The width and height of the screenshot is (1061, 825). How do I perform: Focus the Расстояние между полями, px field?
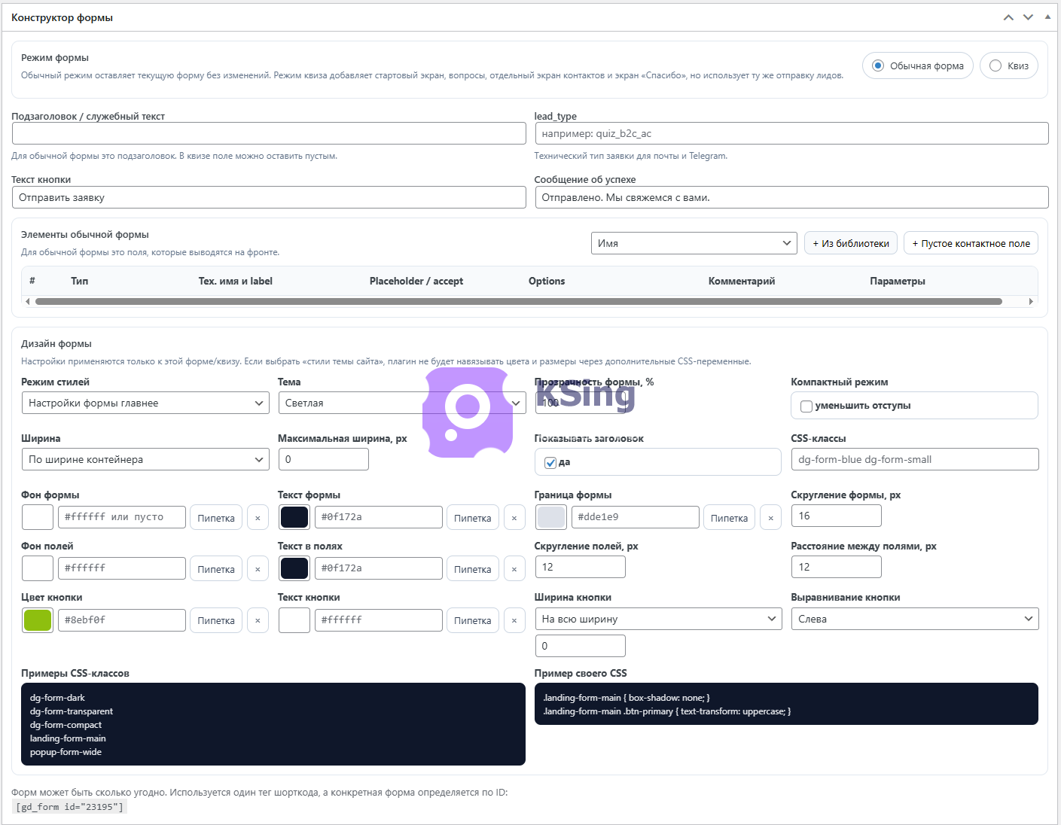(x=837, y=567)
